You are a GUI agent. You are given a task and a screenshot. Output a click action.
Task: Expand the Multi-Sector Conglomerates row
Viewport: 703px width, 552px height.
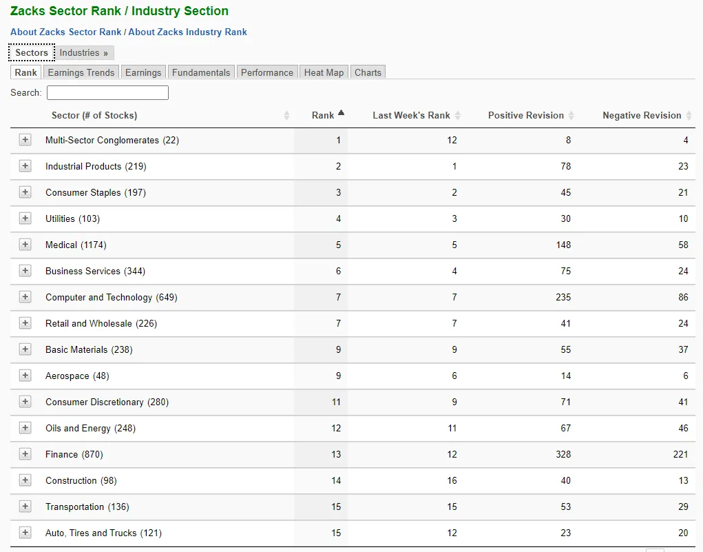(x=25, y=139)
